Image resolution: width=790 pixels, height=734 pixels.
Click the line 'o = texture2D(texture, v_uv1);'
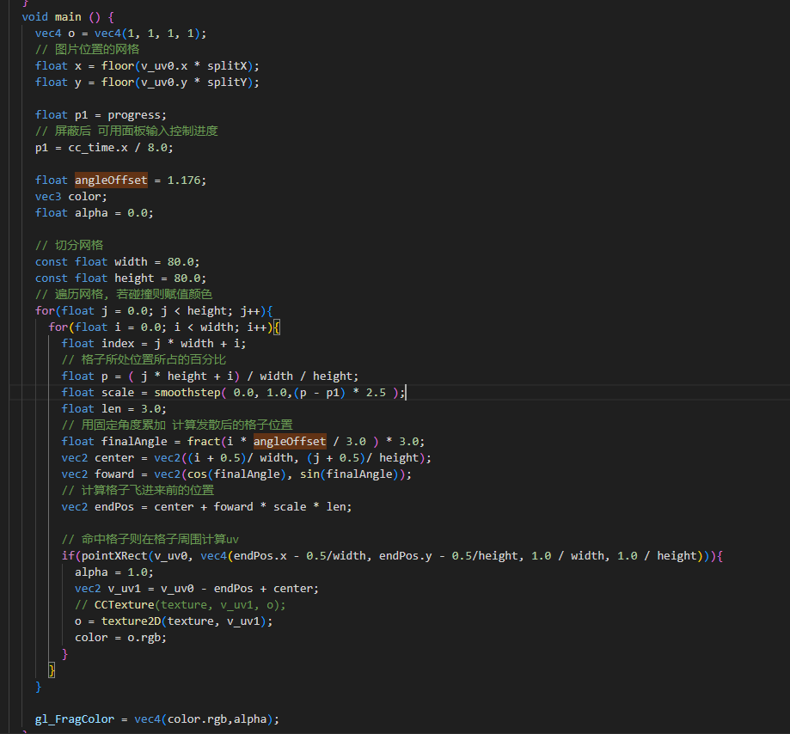point(174,621)
